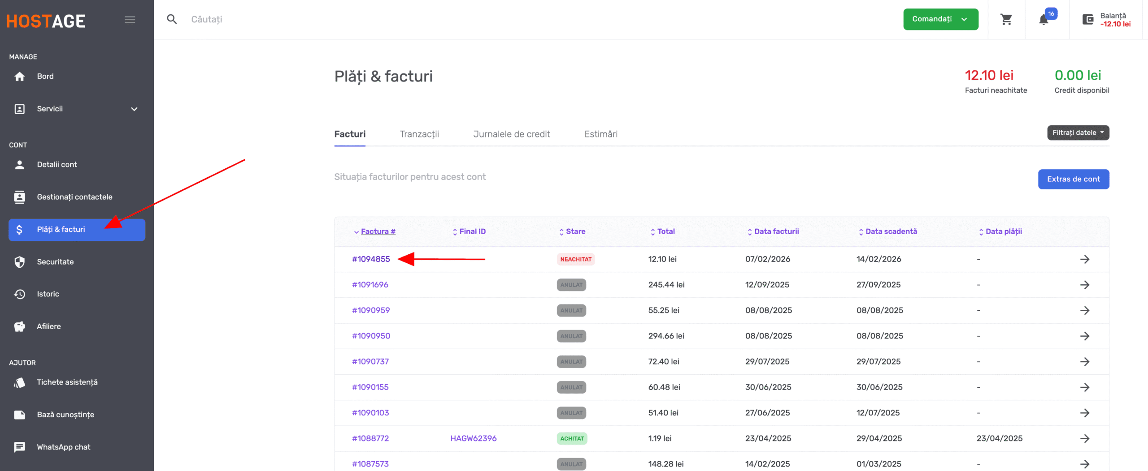
Task: Open the Comandați dropdown button
Action: pyautogui.click(x=940, y=19)
